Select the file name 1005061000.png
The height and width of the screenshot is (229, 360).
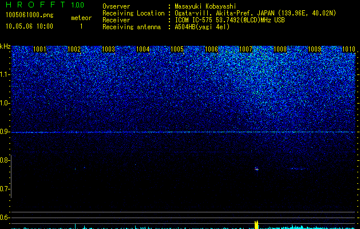coord(30,15)
